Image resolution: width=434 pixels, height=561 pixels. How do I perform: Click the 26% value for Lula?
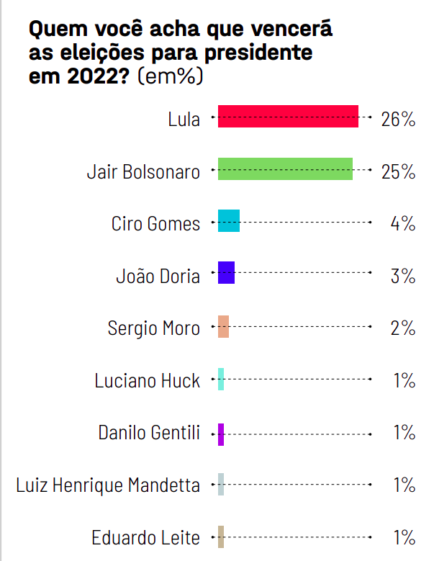[x=398, y=119]
